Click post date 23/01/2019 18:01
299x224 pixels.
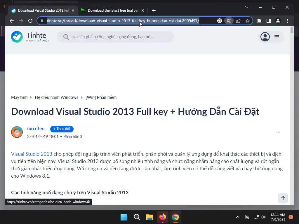pos(43,136)
